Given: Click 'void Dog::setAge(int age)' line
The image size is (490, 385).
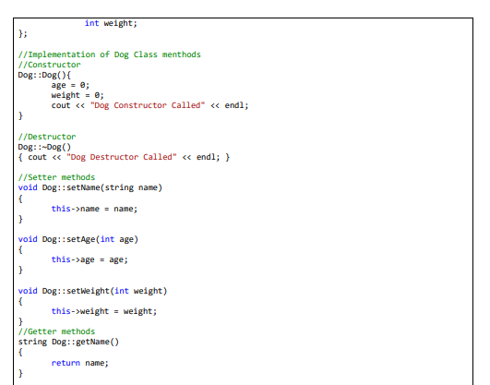Looking at the screenshot, I should (x=78, y=239).
